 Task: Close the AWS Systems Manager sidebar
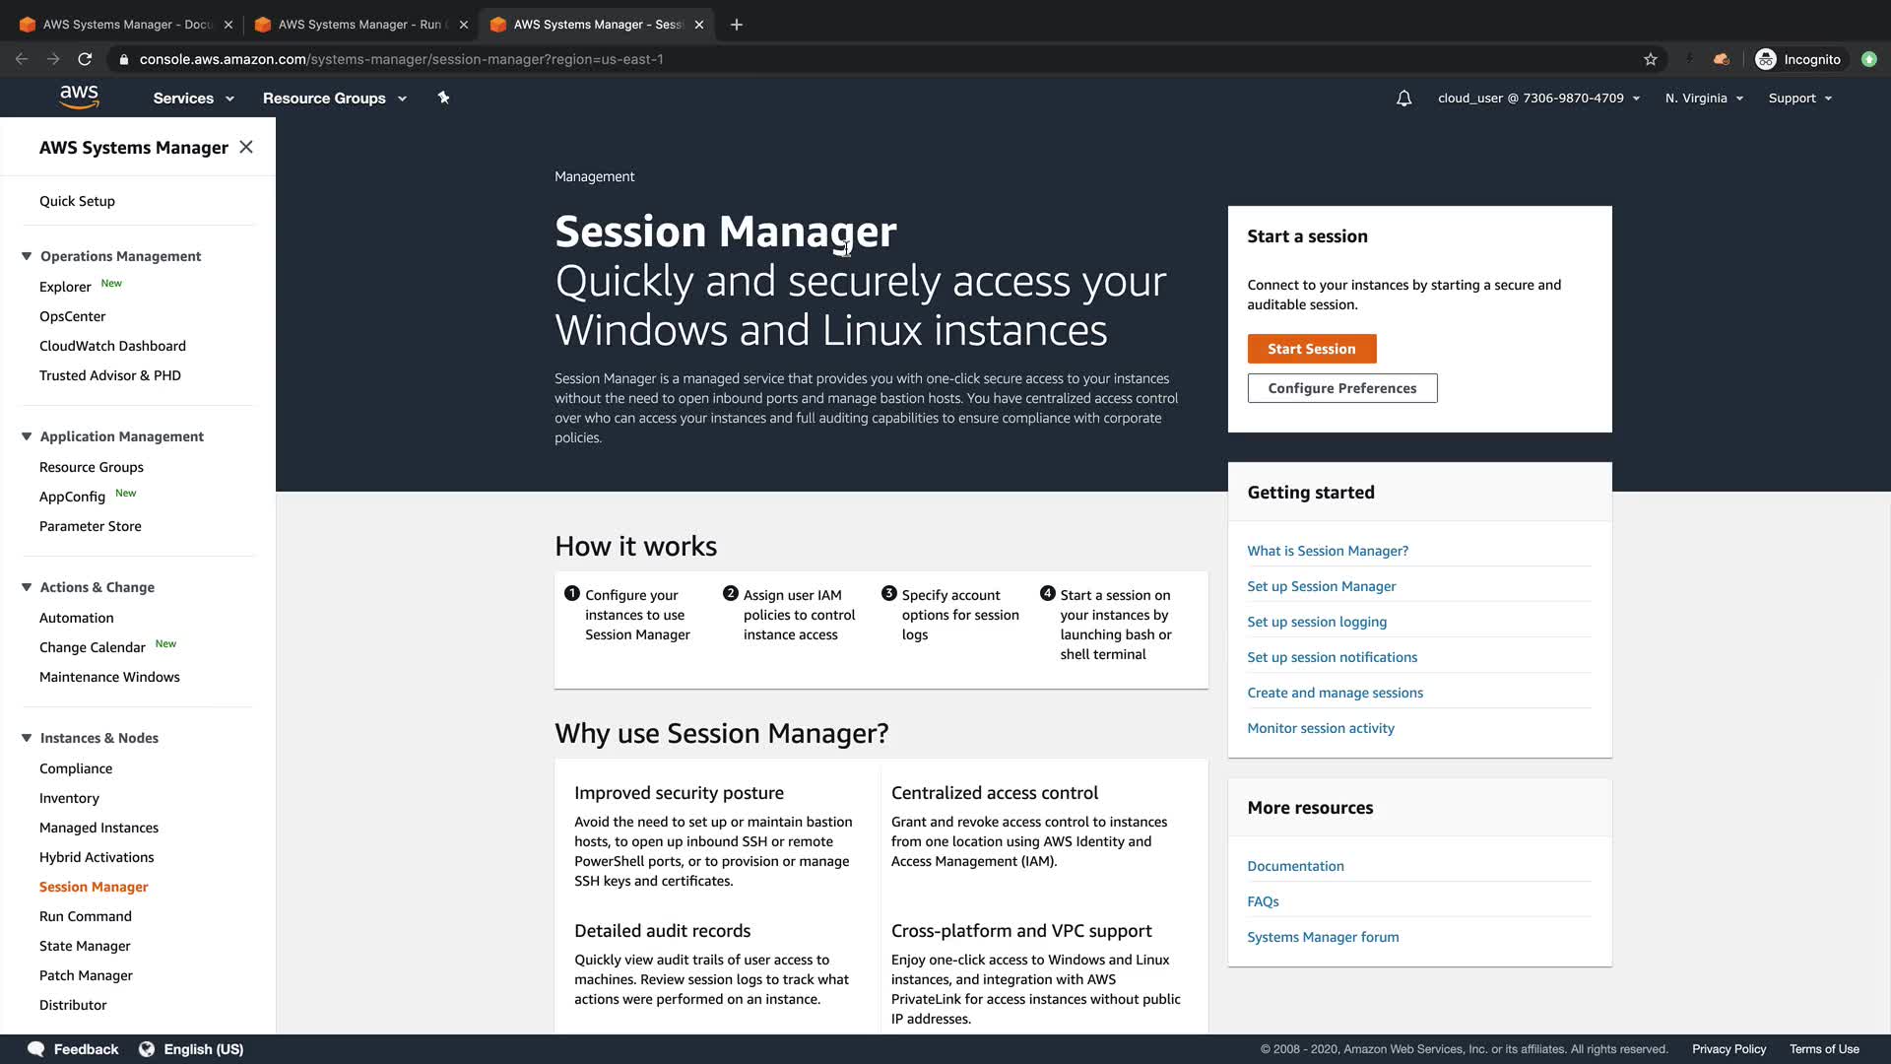[x=246, y=147]
